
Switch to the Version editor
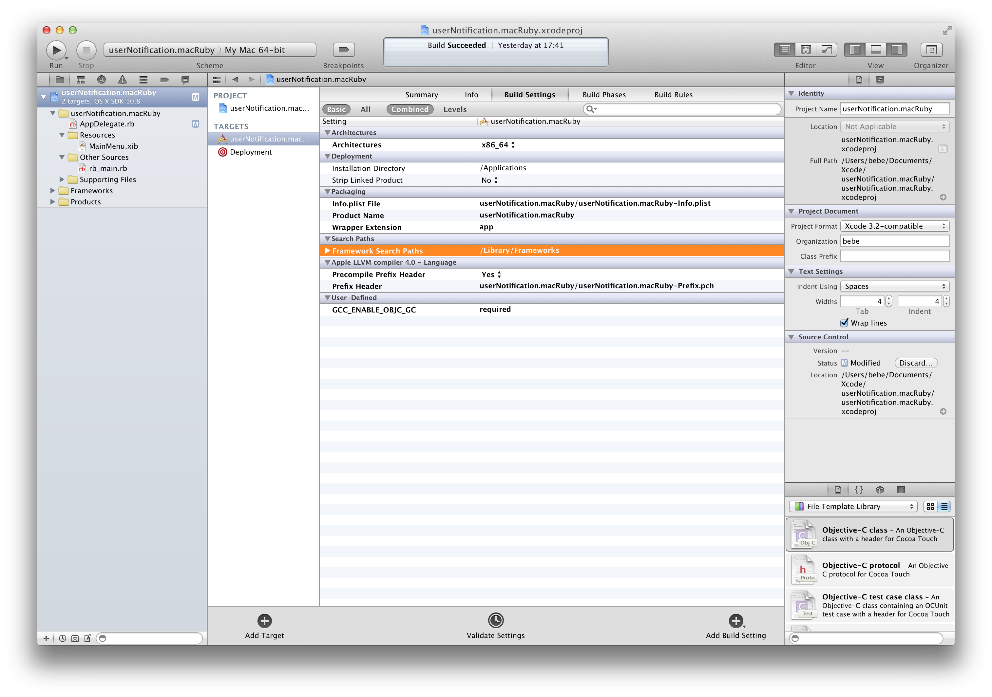click(x=826, y=50)
